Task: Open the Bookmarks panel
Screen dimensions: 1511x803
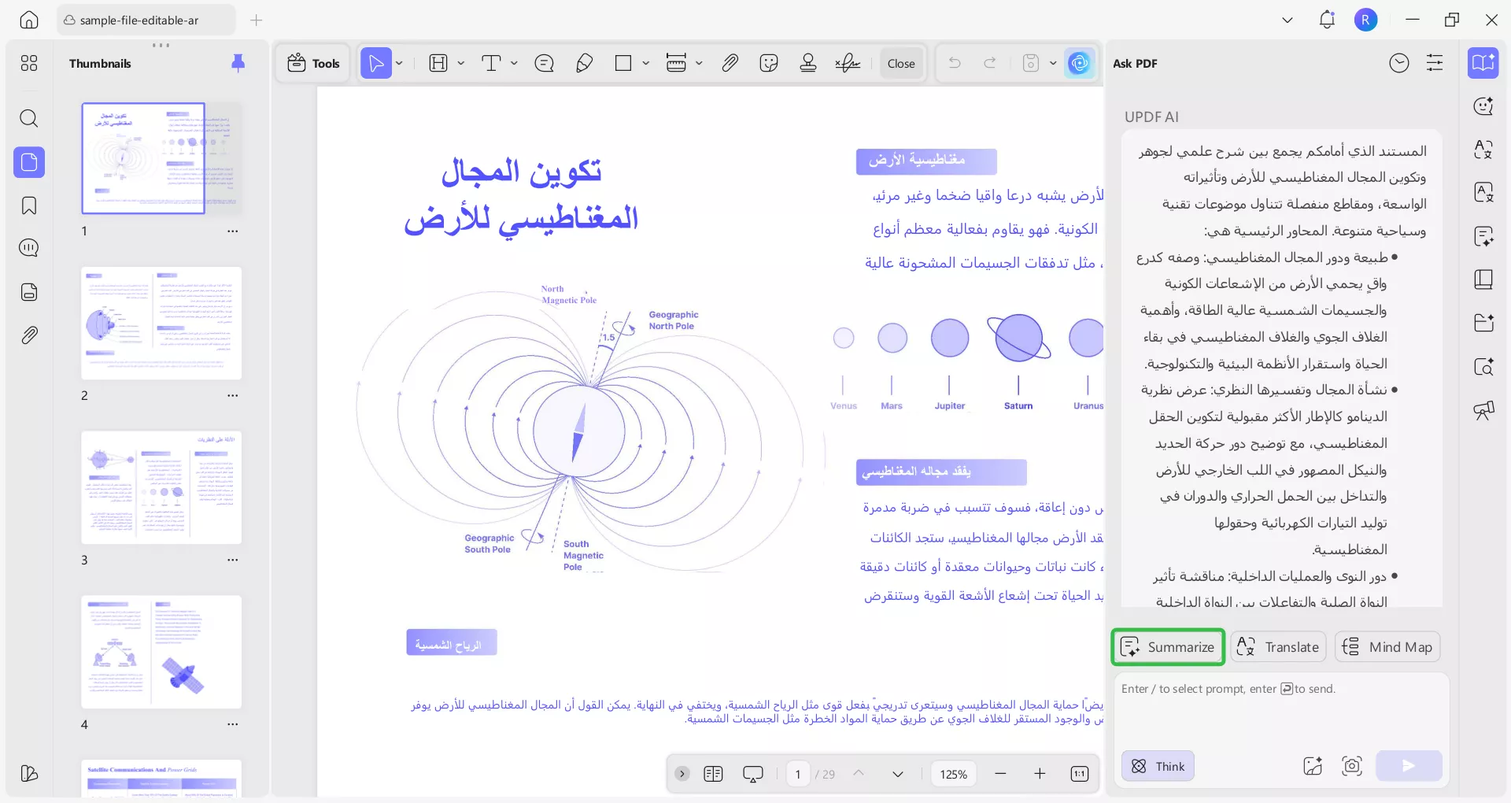Action: (x=29, y=205)
